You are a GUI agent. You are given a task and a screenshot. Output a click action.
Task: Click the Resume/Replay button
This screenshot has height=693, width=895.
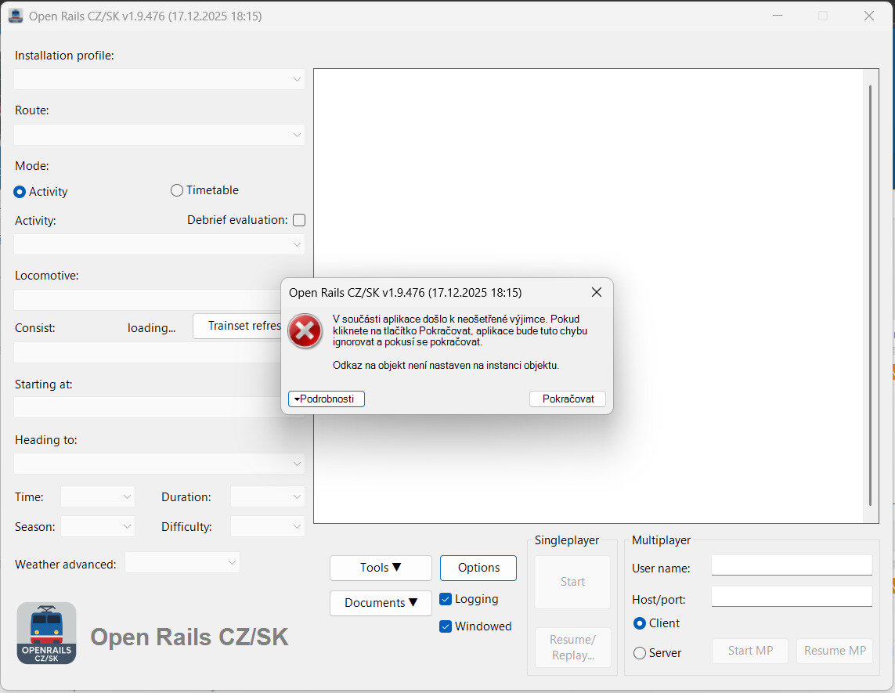click(x=572, y=648)
